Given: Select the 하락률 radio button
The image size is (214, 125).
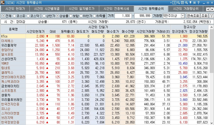Looking at the screenshot, I should point(94,16).
